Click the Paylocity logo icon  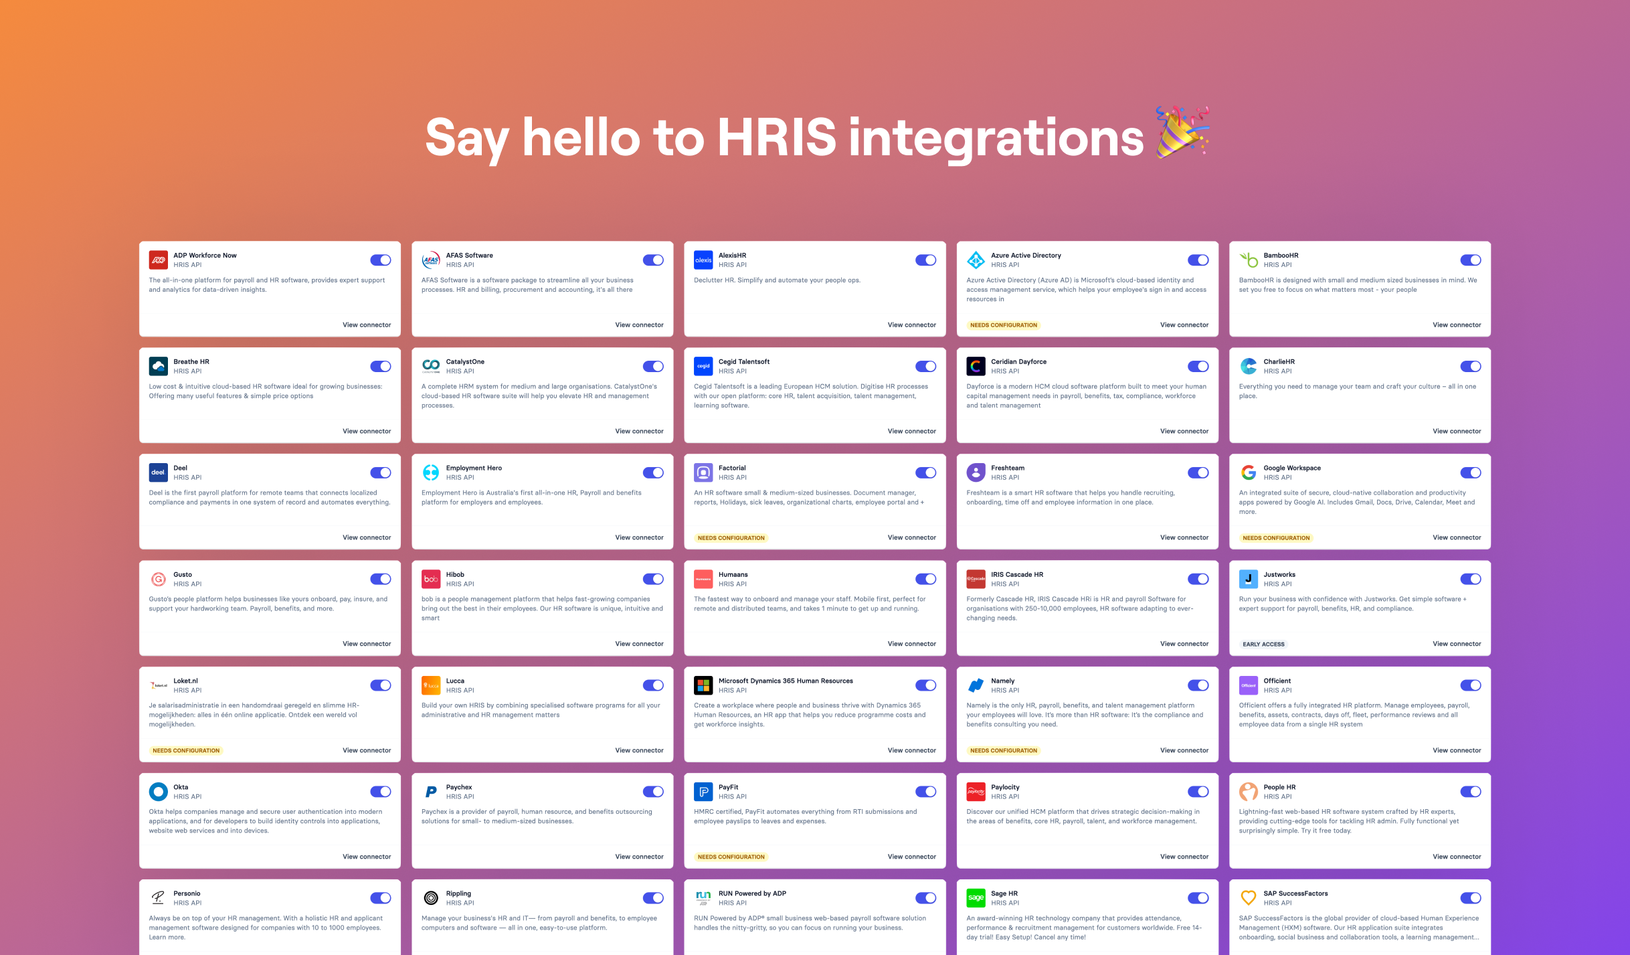pyautogui.click(x=976, y=792)
